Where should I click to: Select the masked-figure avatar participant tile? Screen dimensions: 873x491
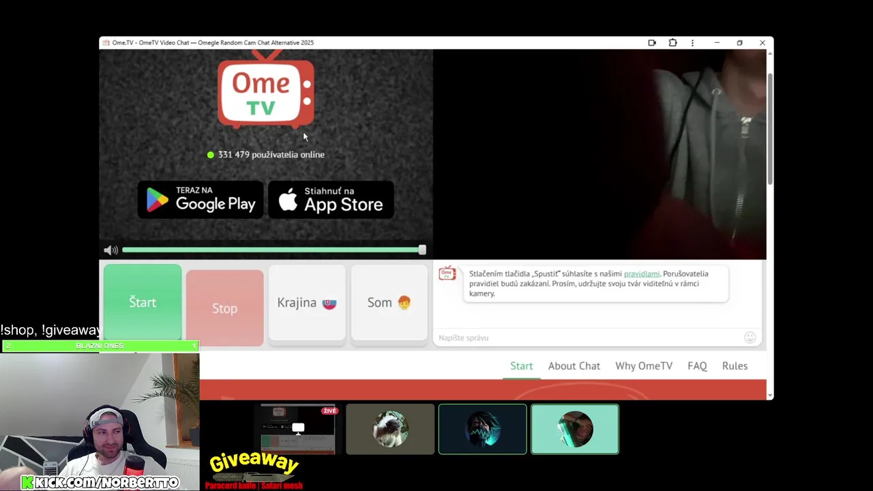483,429
